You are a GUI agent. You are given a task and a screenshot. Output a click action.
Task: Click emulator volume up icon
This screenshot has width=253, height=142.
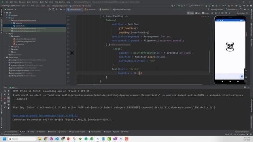click(x=215, y=13)
